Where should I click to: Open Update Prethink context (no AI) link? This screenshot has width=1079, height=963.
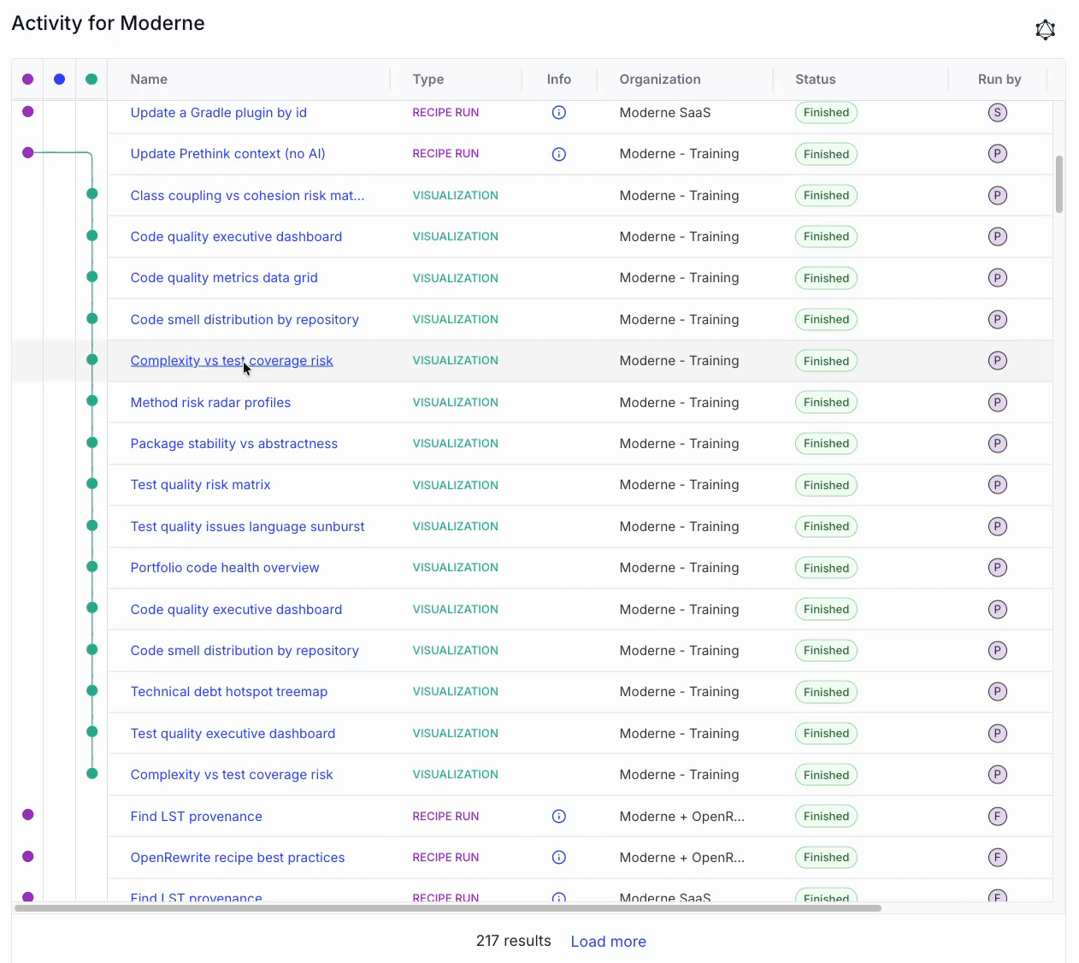(x=227, y=154)
